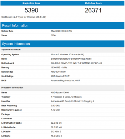
Task: Select the Views label
Action: click(4, 35)
